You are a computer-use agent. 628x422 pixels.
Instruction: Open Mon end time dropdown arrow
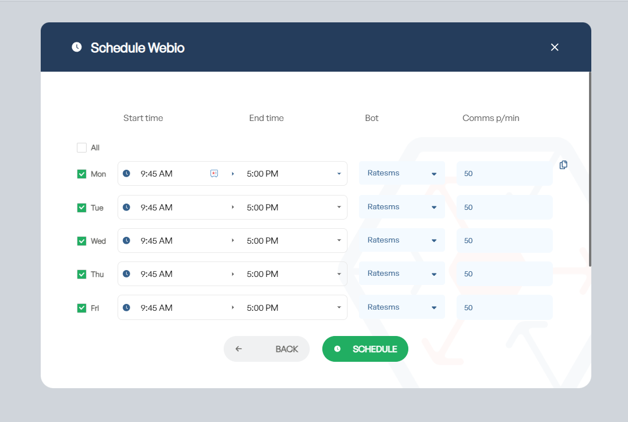tap(339, 174)
